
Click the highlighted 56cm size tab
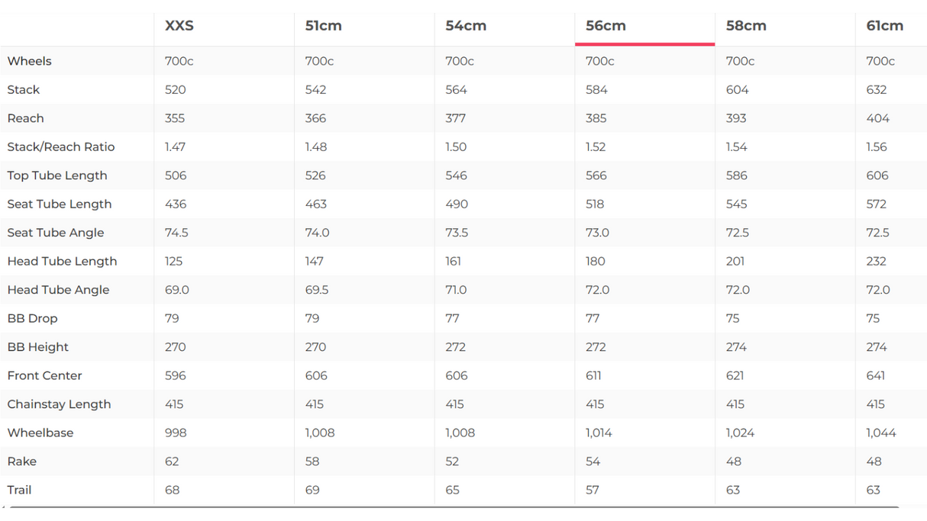click(606, 26)
